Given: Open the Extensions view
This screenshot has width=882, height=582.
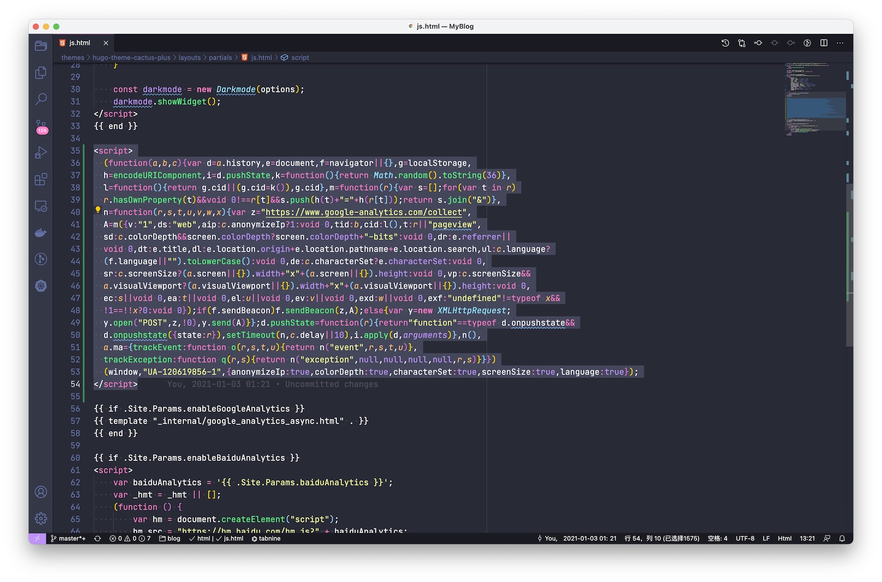Looking at the screenshot, I should (x=41, y=179).
